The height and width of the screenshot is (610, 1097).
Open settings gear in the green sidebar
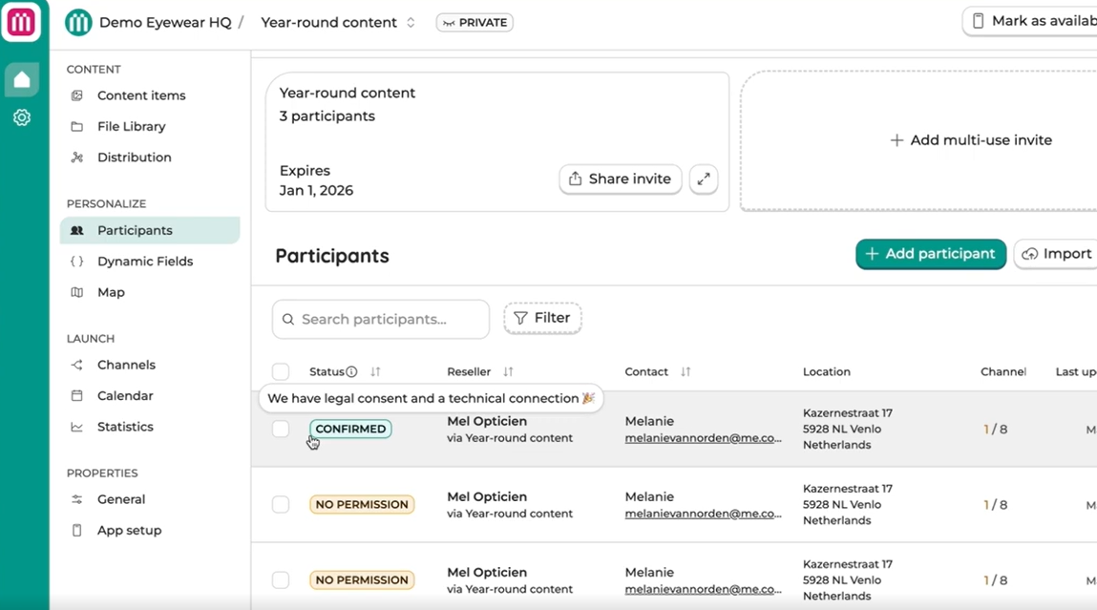pos(22,117)
